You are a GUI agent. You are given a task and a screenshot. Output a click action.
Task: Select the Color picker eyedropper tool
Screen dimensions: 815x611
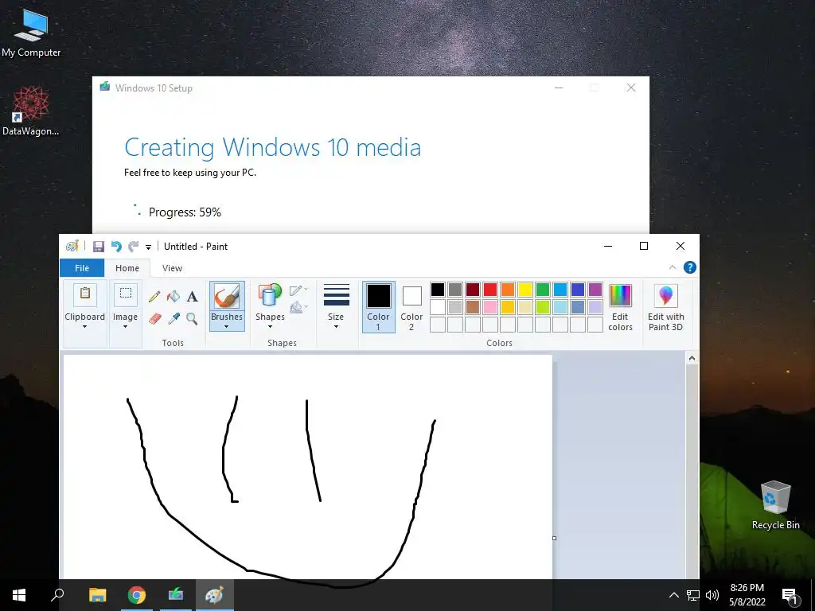tap(173, 318)
